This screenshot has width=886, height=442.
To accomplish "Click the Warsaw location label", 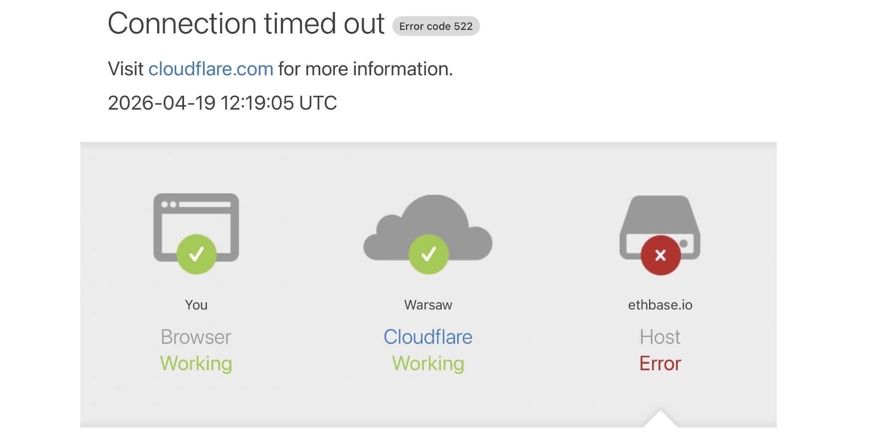I will [428, 305].
